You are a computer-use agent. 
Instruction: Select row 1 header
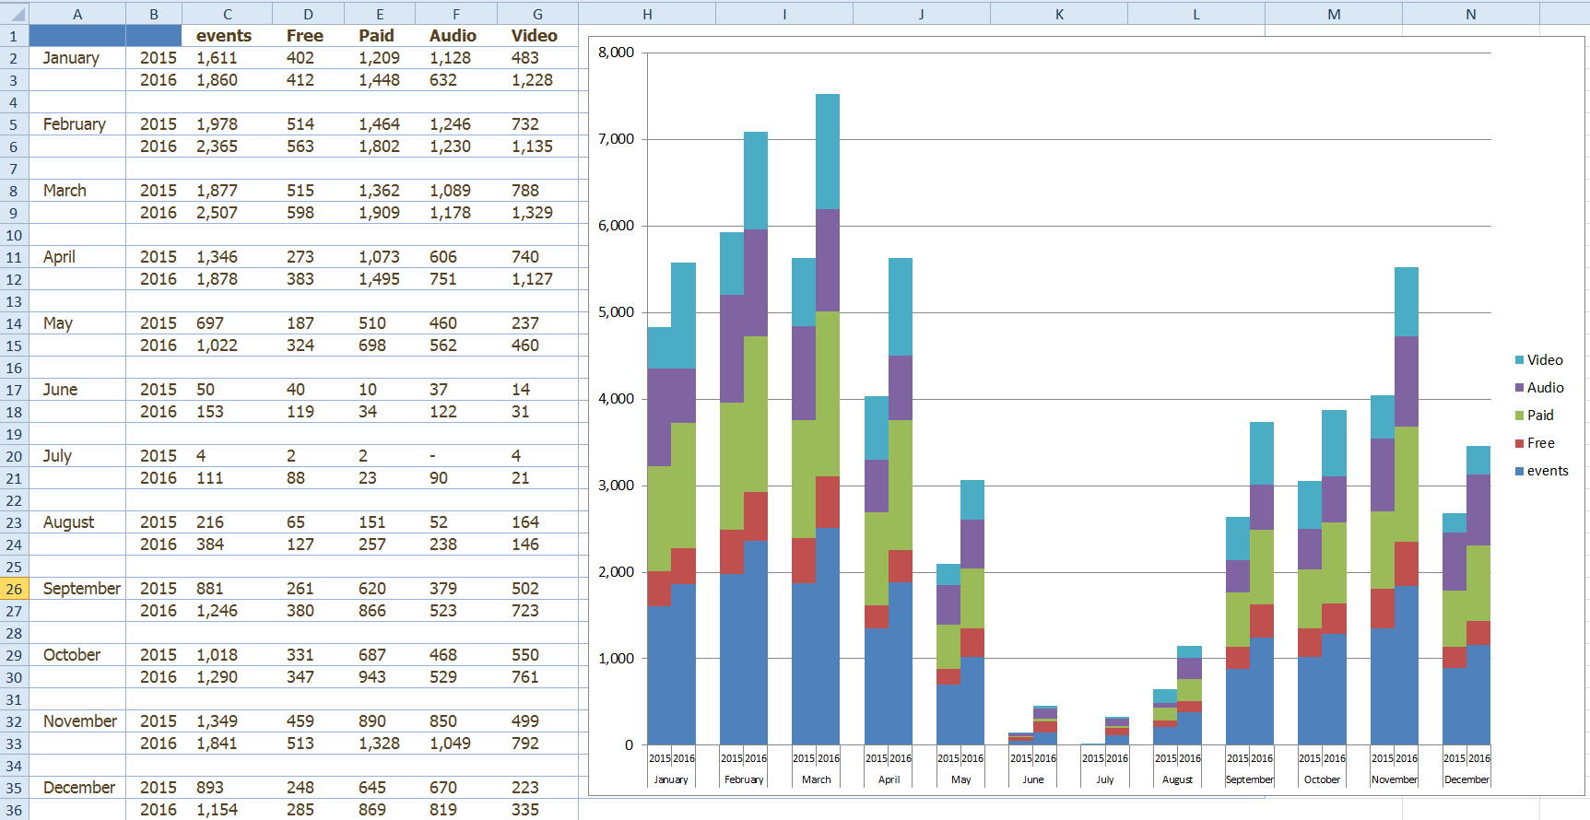[x=14, y=36]
